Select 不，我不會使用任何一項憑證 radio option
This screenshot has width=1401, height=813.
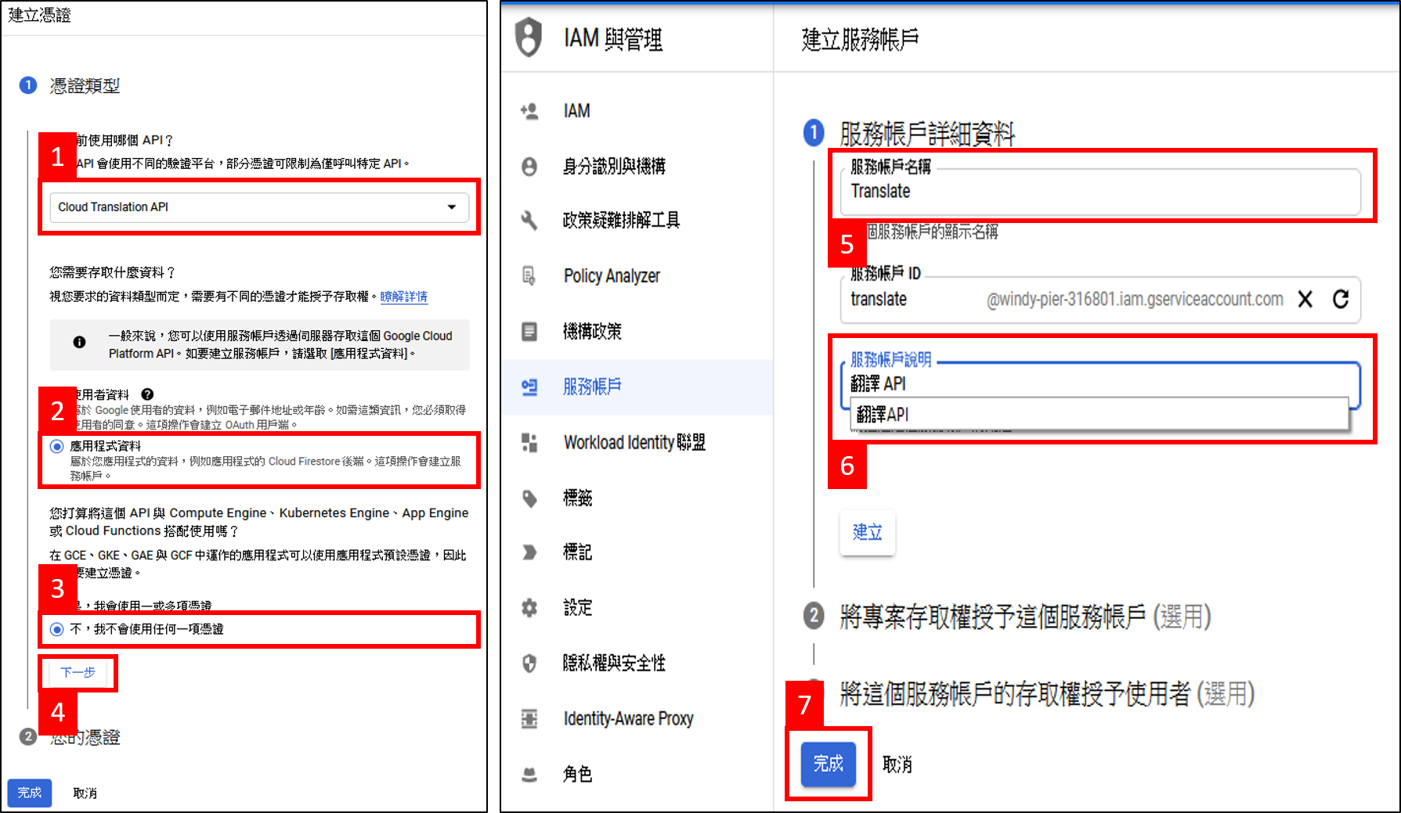click(56, 629)
